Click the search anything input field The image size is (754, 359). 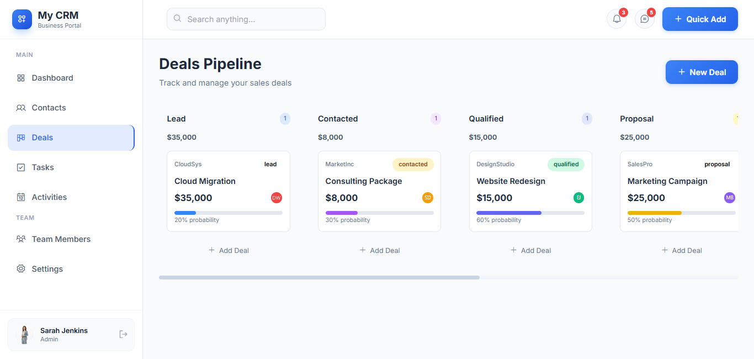coord(246,19)
